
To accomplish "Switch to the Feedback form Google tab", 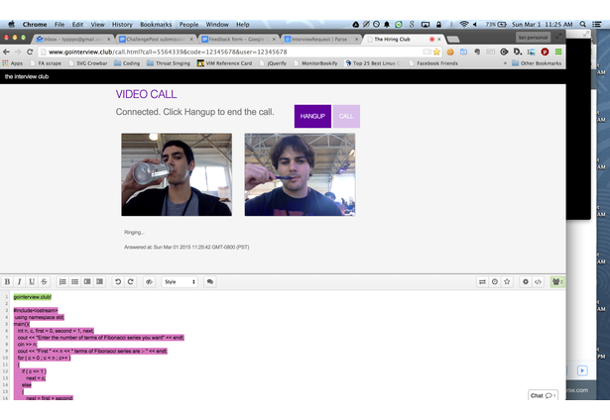I will coord(238,40).
